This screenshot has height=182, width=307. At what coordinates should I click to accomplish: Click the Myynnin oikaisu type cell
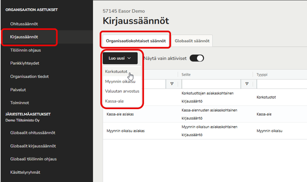click(x=269, y=131)
